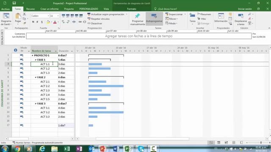The width and height of the screenshot is (271, 152).
Task: Click the split task icon
Action: (74, 22)
